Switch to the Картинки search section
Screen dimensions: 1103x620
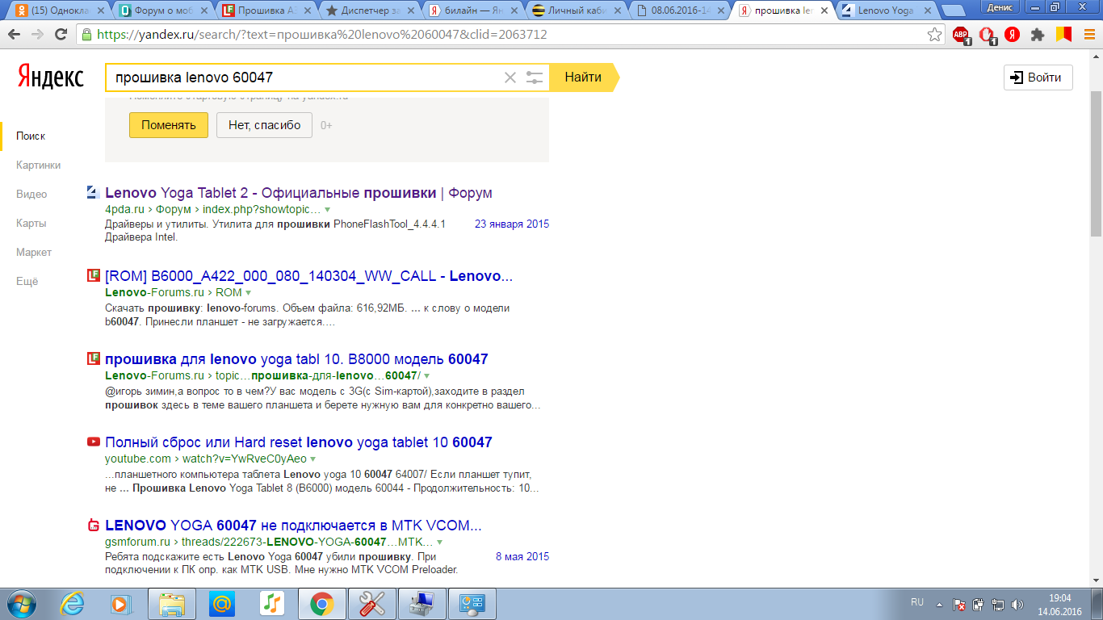pos(38,165)
